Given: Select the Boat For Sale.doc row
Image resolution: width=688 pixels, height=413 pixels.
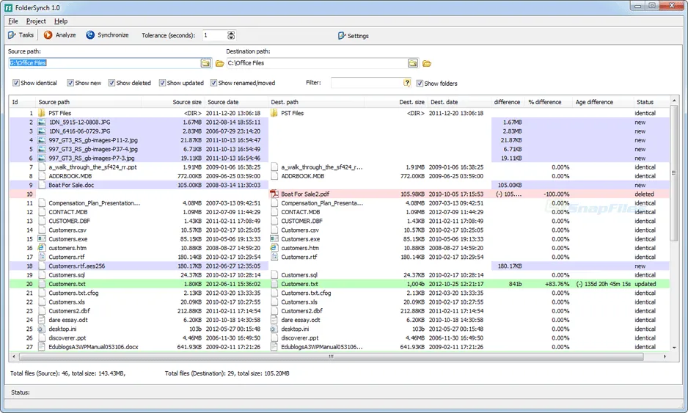Looking at the screenshot, I should tap(339, 185).
